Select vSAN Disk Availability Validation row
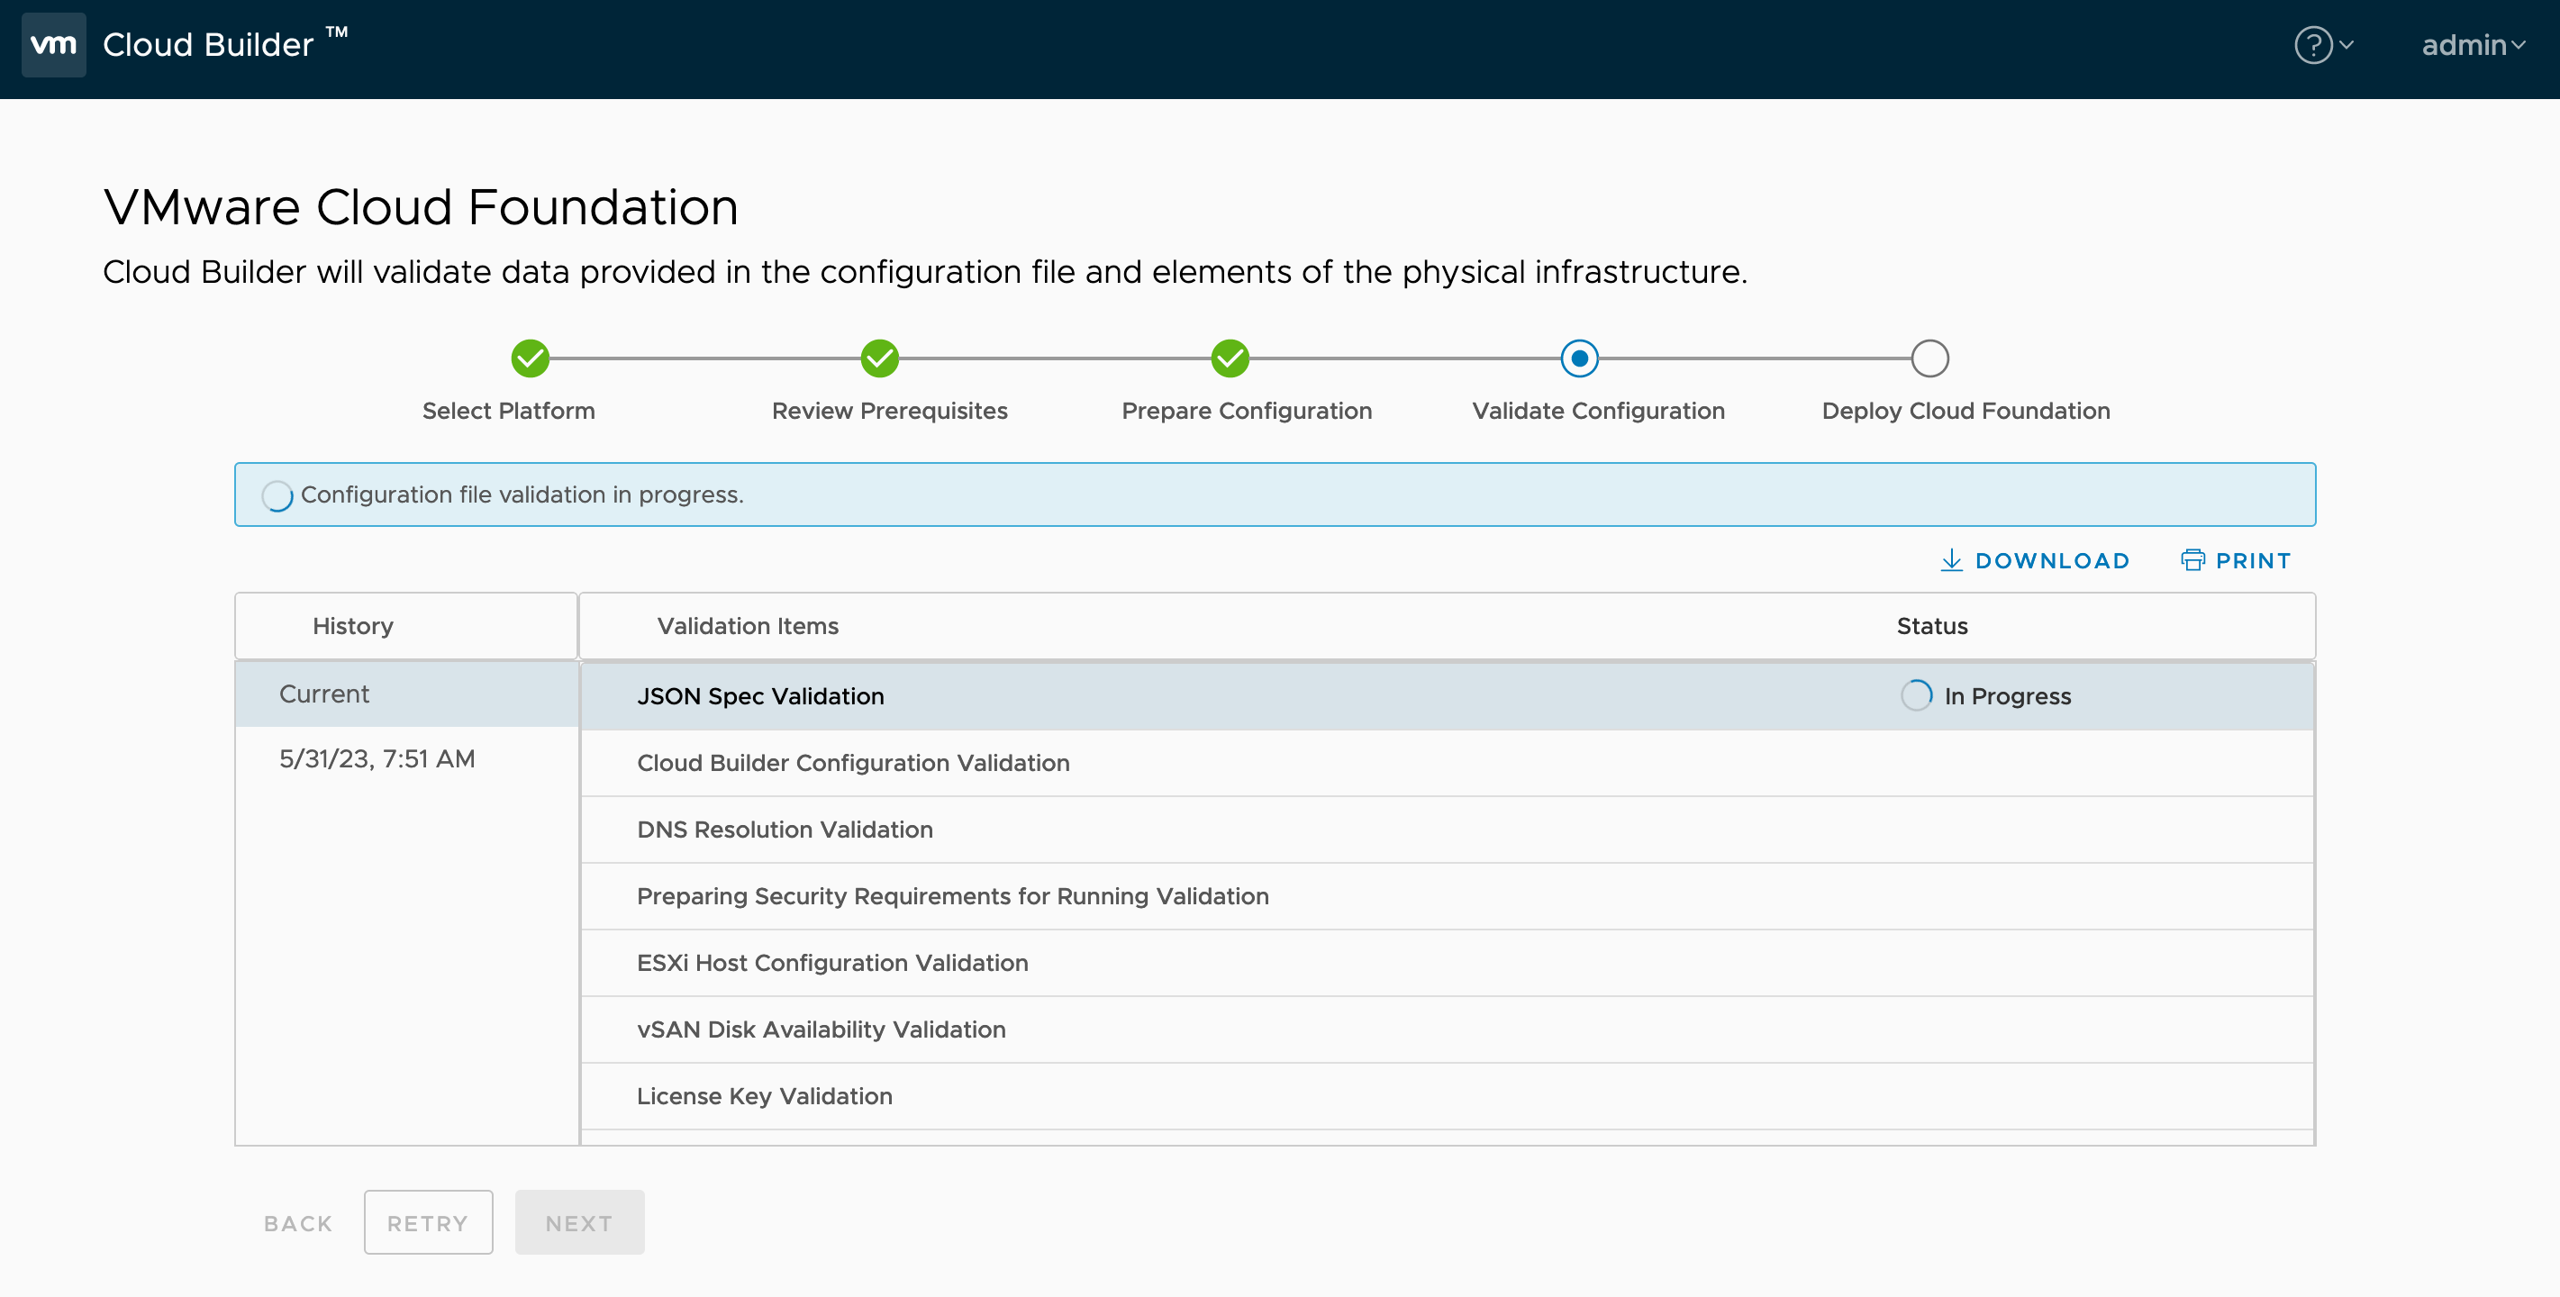Image resolution: width=2560 pixels, height=1297 pixels. coord(1447,1029)
